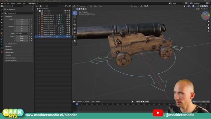211x119 pixels.
Task: Click the navigation gizmo orientation sphere
Action: tap(205, 16)
